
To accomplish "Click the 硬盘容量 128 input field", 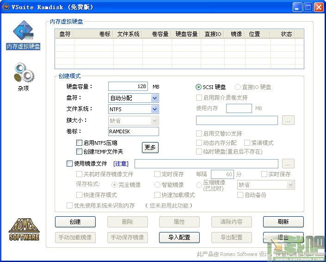I will (128, 86).
